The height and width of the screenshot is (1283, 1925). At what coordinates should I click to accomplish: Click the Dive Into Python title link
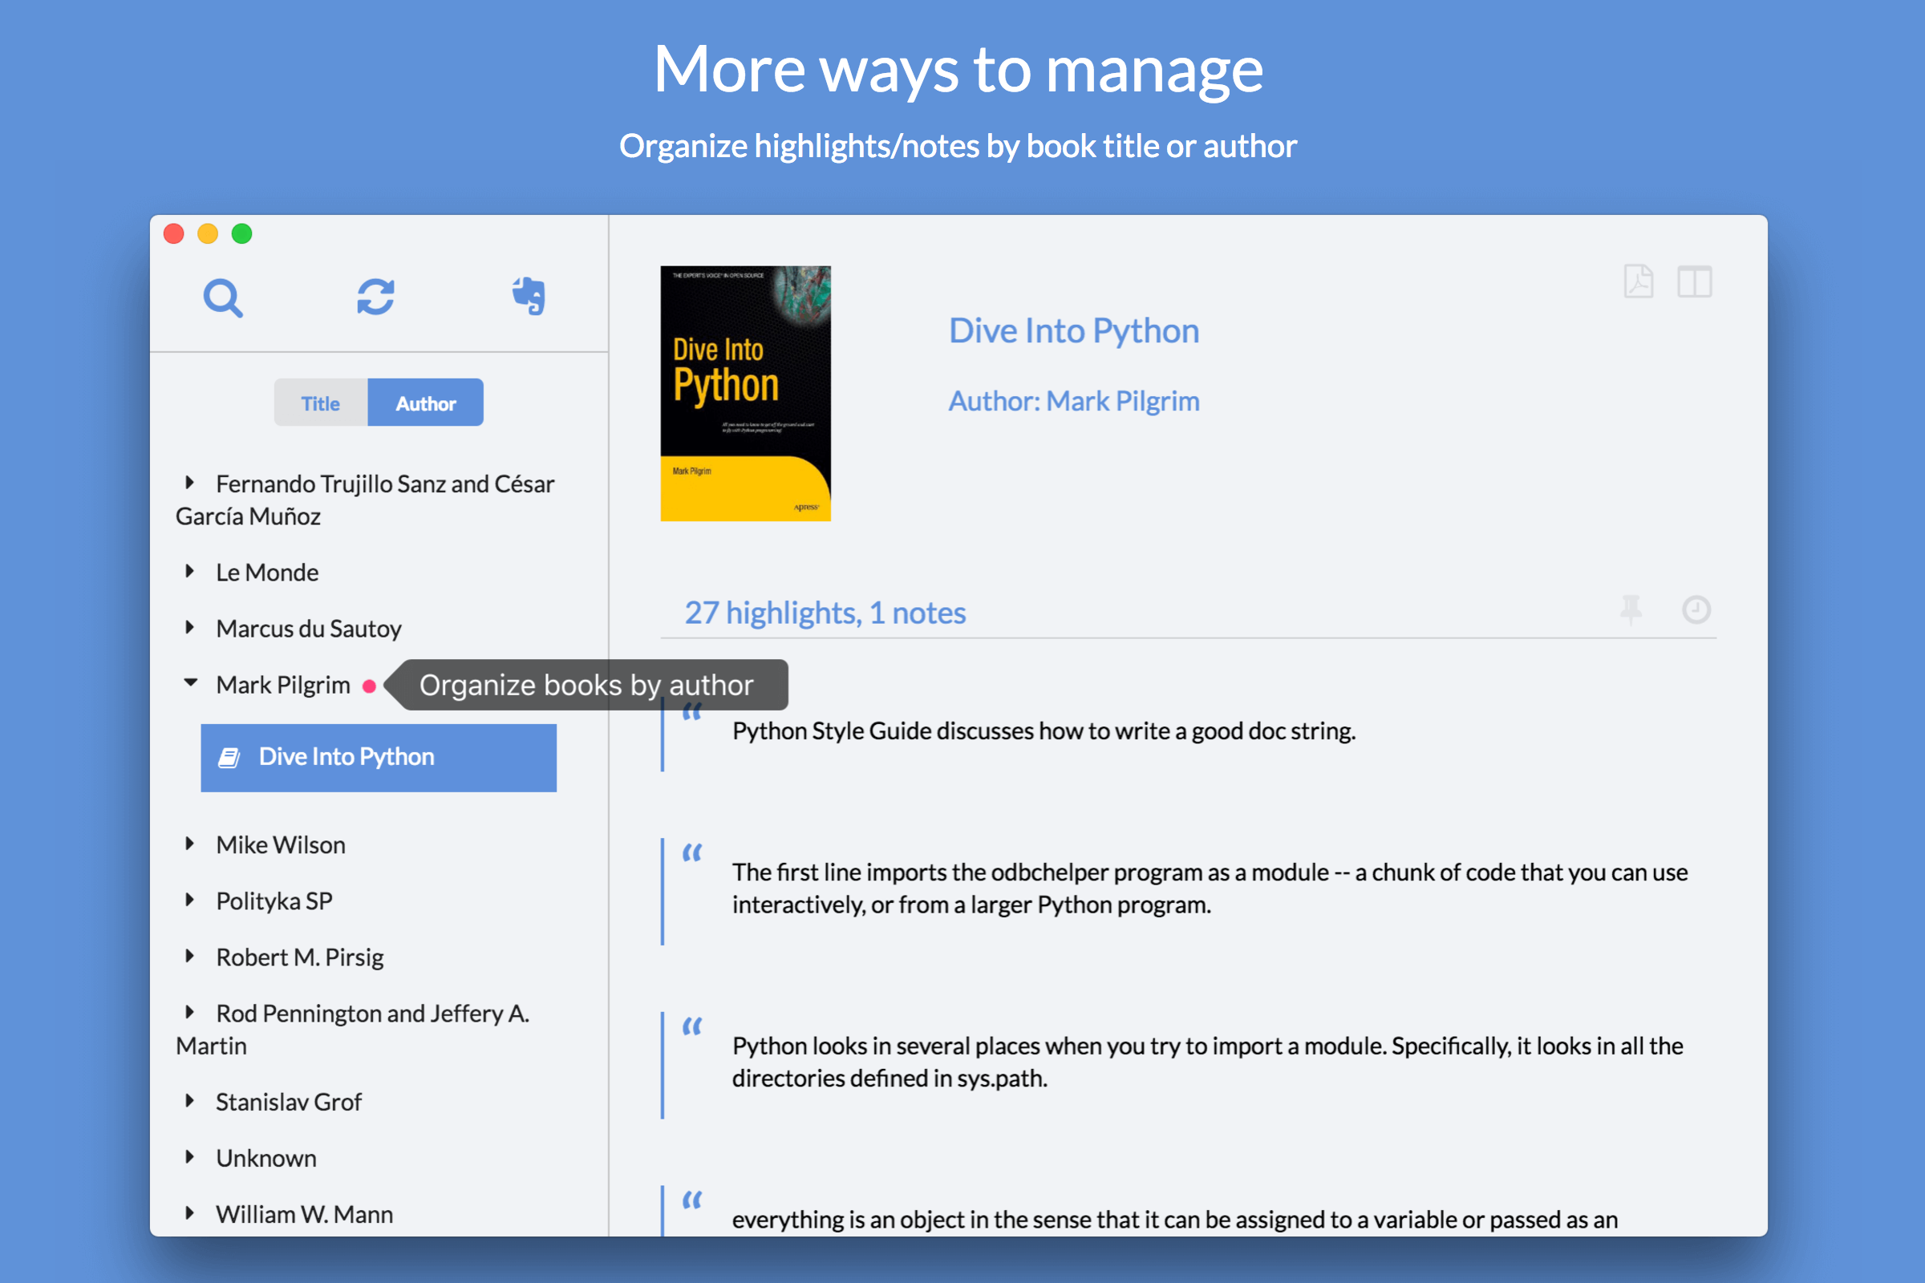click(1073, 330)
